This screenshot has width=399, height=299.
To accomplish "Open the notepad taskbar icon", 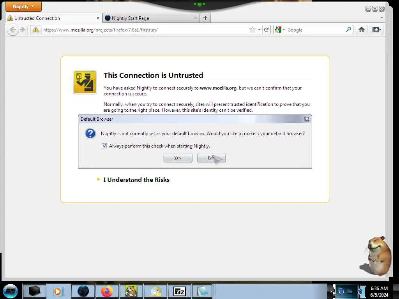I will coord(203,291).
